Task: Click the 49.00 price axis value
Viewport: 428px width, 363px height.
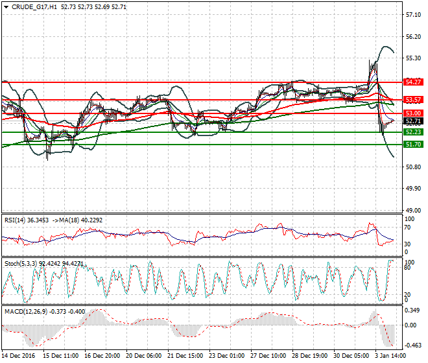Action: pos(413,211)
